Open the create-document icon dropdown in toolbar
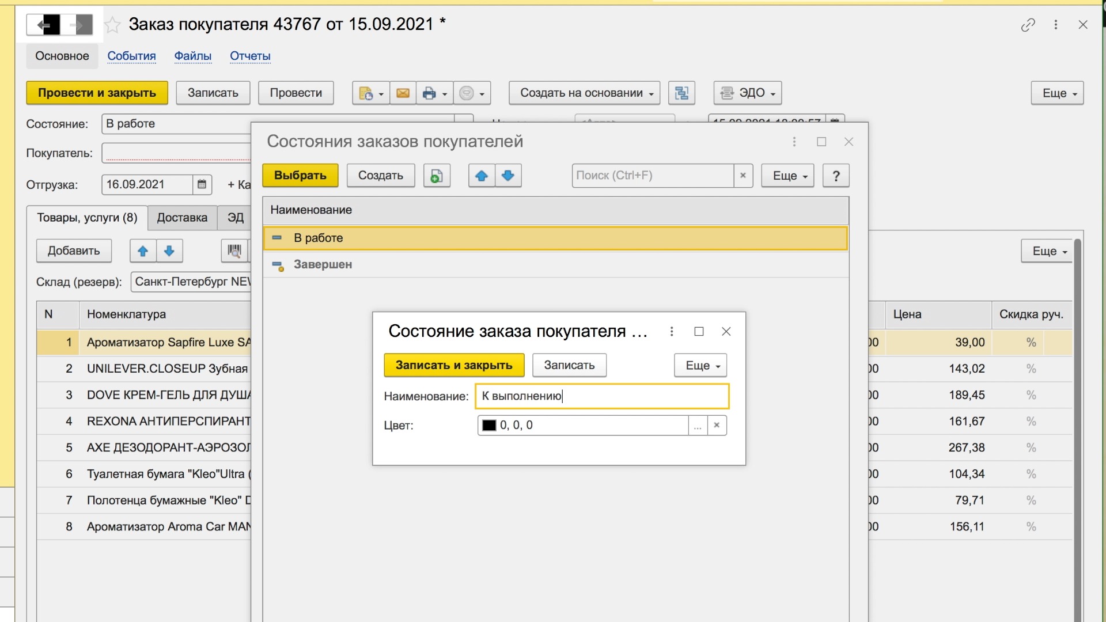The image size is (1106, 622). pyautogui.click(x=370, y=93)
